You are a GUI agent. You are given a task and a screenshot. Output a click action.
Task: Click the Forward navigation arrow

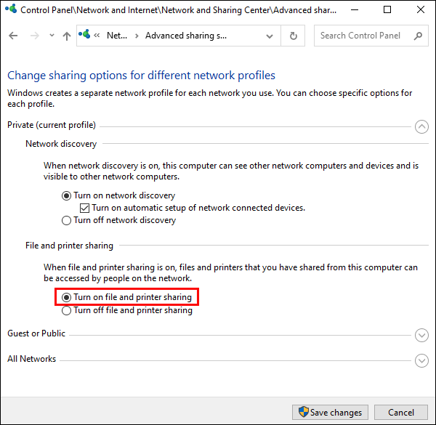(35, 36)
